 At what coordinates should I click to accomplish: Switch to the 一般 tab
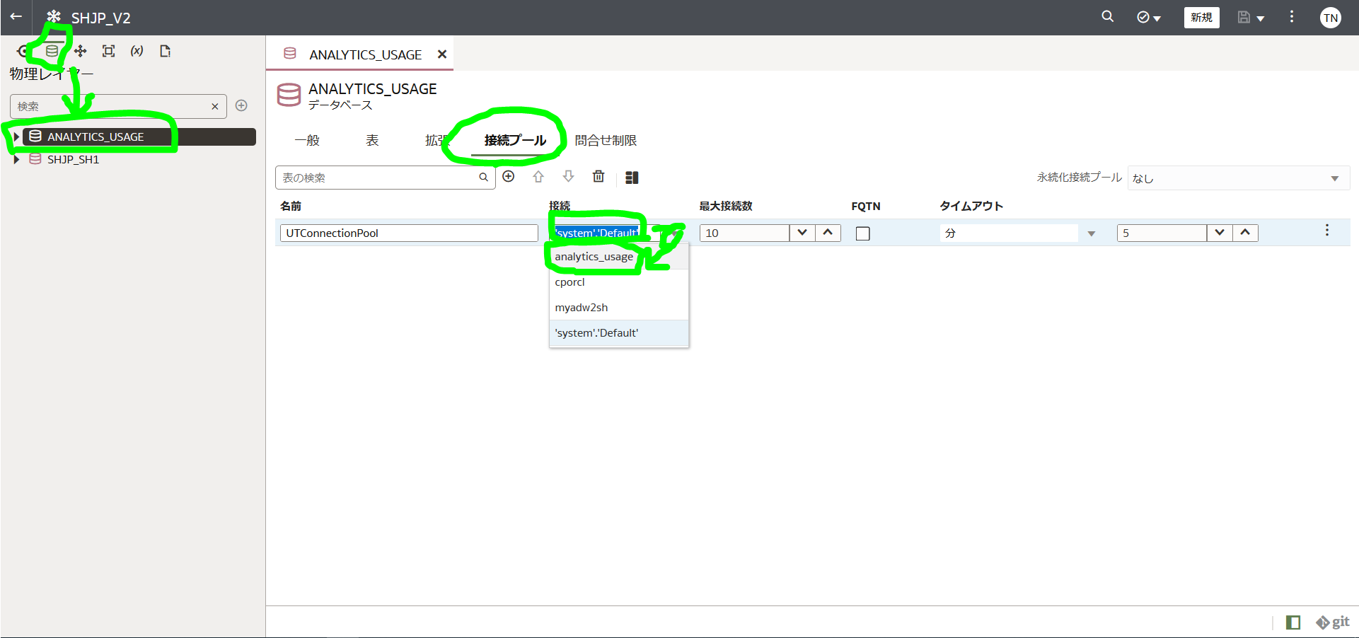click(307, 140)
